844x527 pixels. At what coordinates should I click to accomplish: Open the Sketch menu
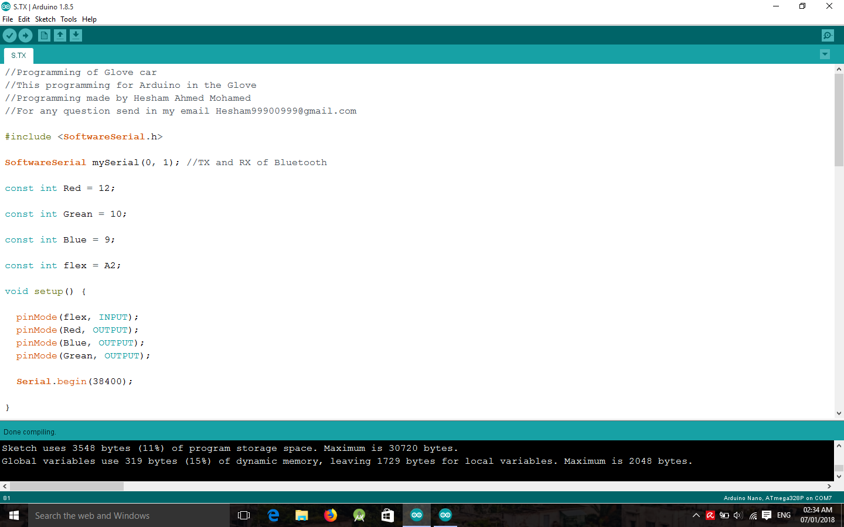click(x=45, y=19)
